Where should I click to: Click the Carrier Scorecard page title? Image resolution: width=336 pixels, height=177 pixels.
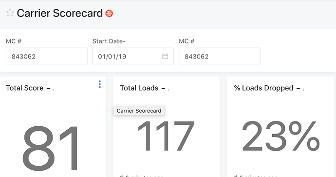[60, 13]
